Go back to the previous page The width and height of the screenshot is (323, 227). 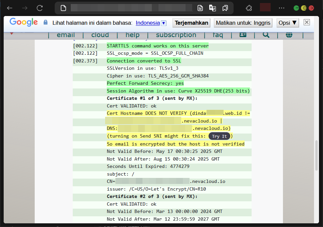coord(10,8)
